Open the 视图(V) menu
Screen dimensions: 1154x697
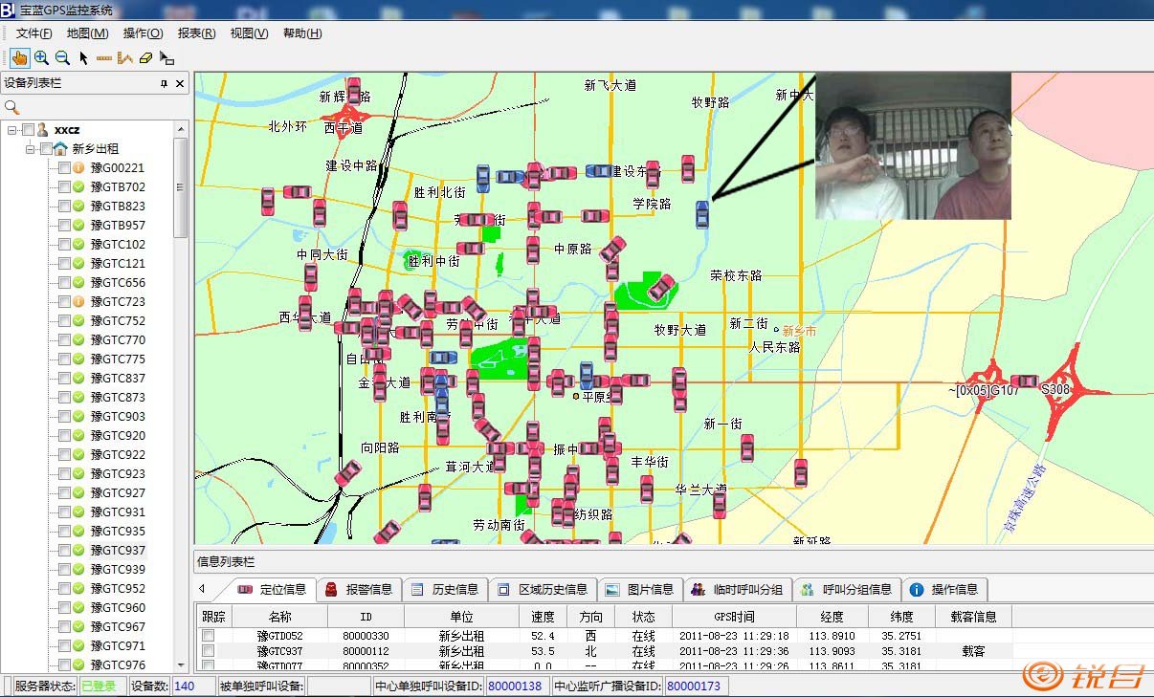tap(249, 33)
